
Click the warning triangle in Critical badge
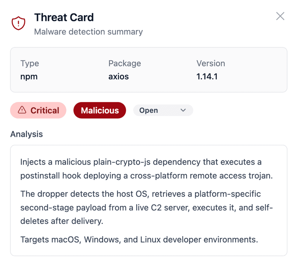click(x=22, y=110)
